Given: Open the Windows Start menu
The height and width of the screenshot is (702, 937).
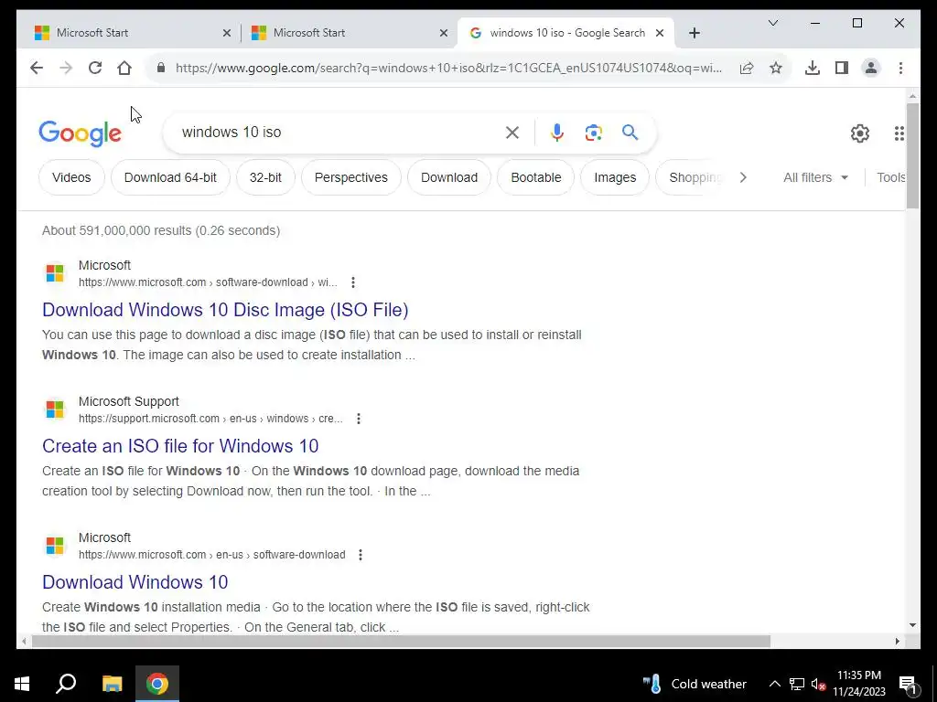Looking at the screenshot, I should [22, 684].
